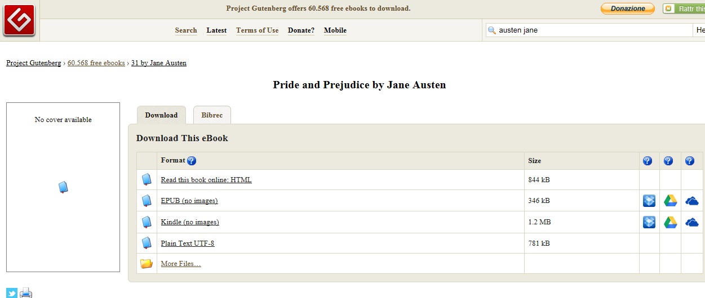Send Kindle file to OneDrive
705x298 pixels.
(x=691, y=222)
